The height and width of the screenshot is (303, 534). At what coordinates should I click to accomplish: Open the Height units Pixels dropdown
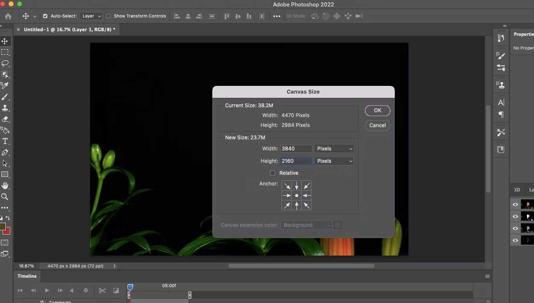click(334, 161)
